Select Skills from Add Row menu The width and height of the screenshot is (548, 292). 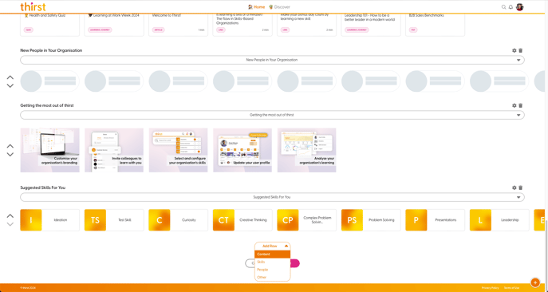(273, 262)
